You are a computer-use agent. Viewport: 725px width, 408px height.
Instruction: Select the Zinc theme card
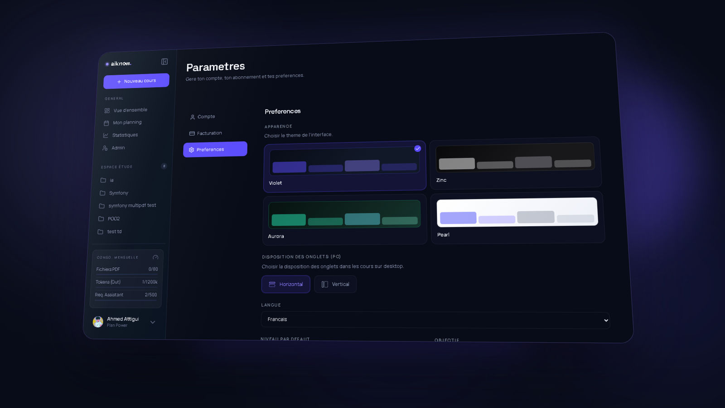515,162
